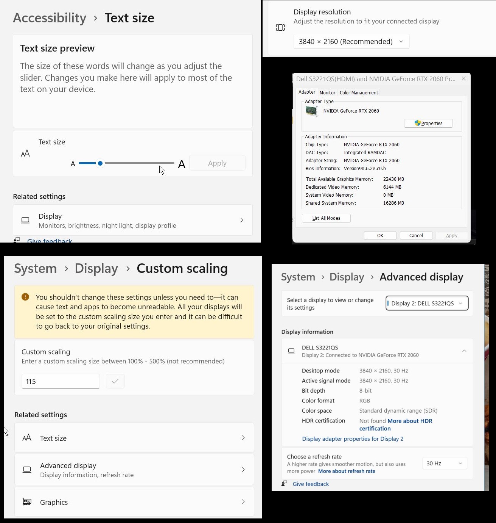496x523 pixels.
Task: Click the custom scaling input showing 115
Action: [60, 381]
